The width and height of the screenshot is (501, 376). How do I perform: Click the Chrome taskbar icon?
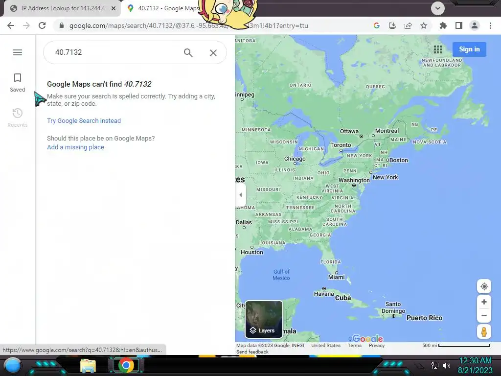(x=126, y=365)
